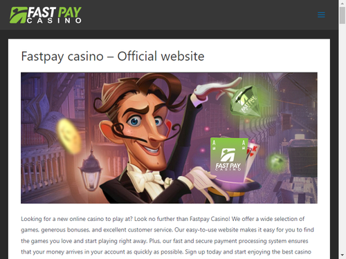Open the blue hamburger menu icon
The height and width of the screenshot is (259, 346).
click(321, 15)
